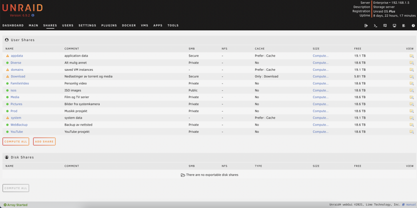
Task: Click green status dot beside Media
Action: (8, 97)
